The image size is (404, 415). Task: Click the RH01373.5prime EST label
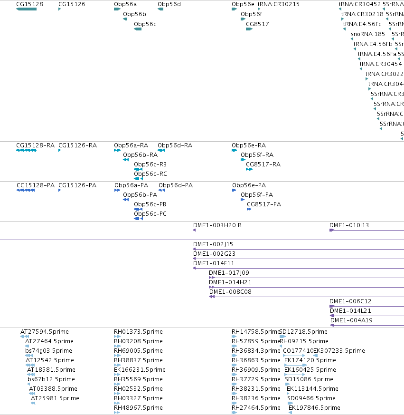click(138, 332)
